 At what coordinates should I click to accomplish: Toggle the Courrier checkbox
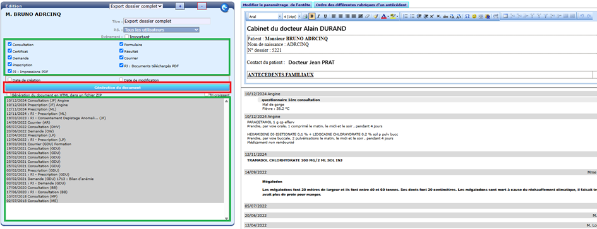[121, 58]
